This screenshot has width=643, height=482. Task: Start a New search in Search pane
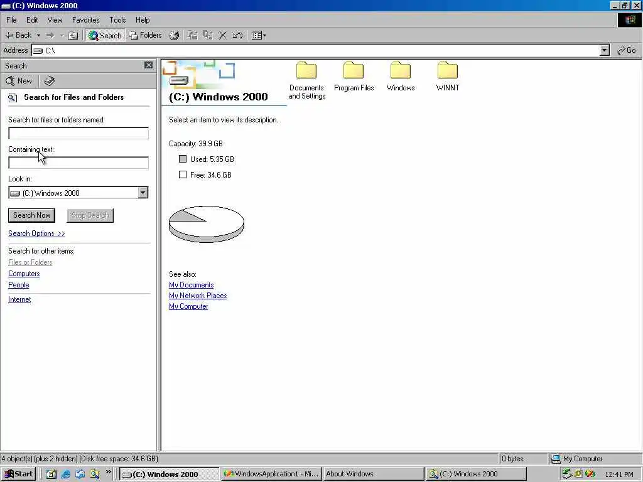pos(19,81)
